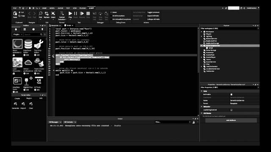Viewport: 271px width, 152px height.
Task: Click the Step Into debugger icon
Action: click(94, 14)
